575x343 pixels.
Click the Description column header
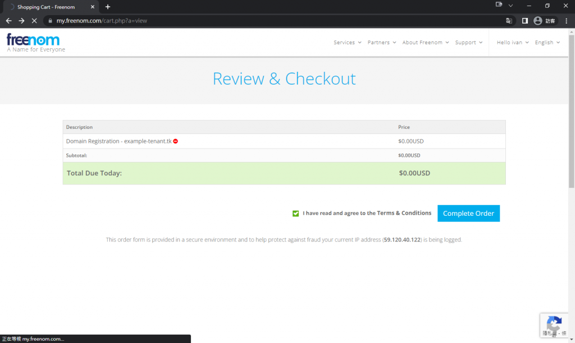[79, 127]
